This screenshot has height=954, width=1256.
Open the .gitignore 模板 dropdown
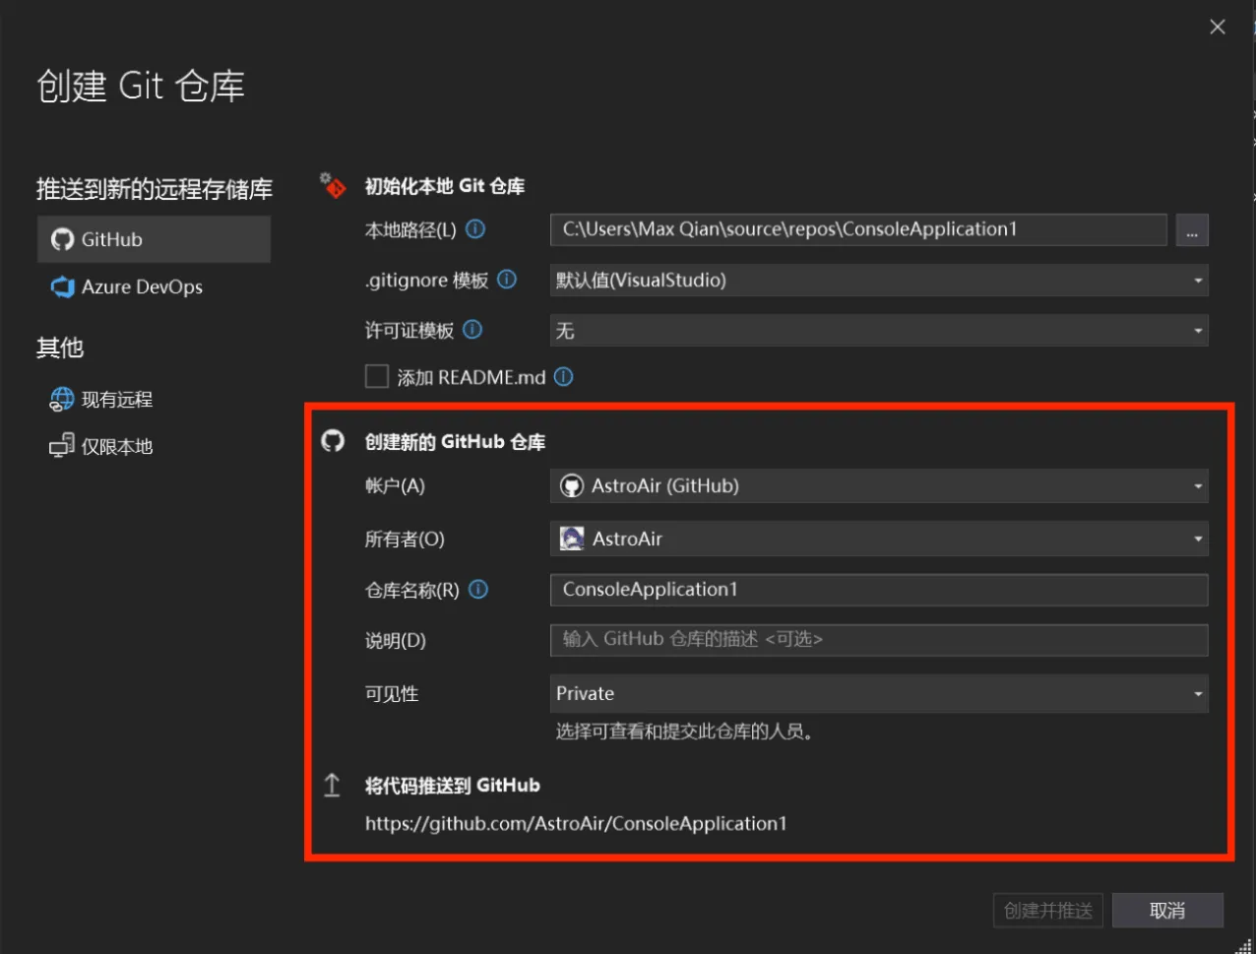tap(878, 281)
